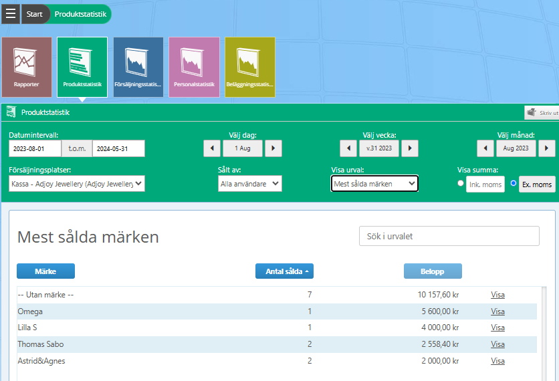Sort by the Märke column
Viewport: 559px width, 381px height.
click(45, 271)
